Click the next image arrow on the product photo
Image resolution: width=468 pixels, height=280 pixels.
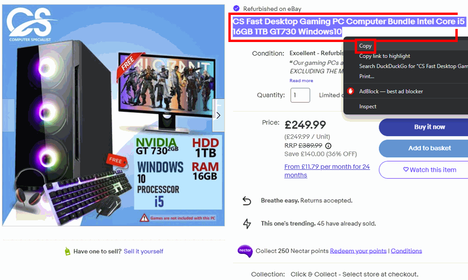tap(219, 115)
